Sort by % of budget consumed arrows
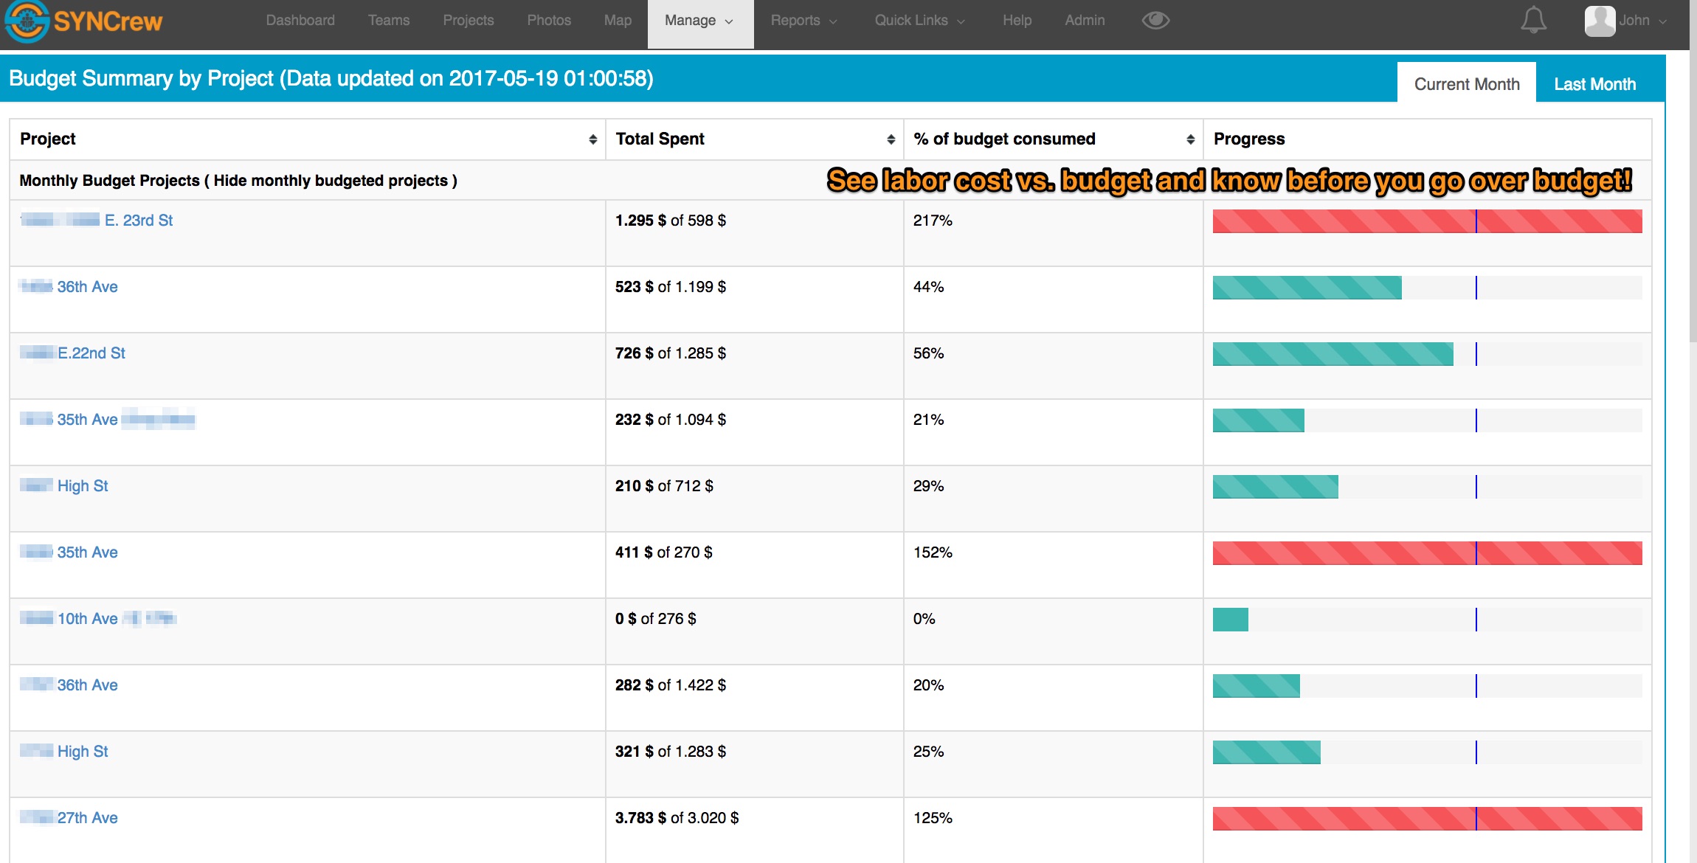 tap(1190, 139)
